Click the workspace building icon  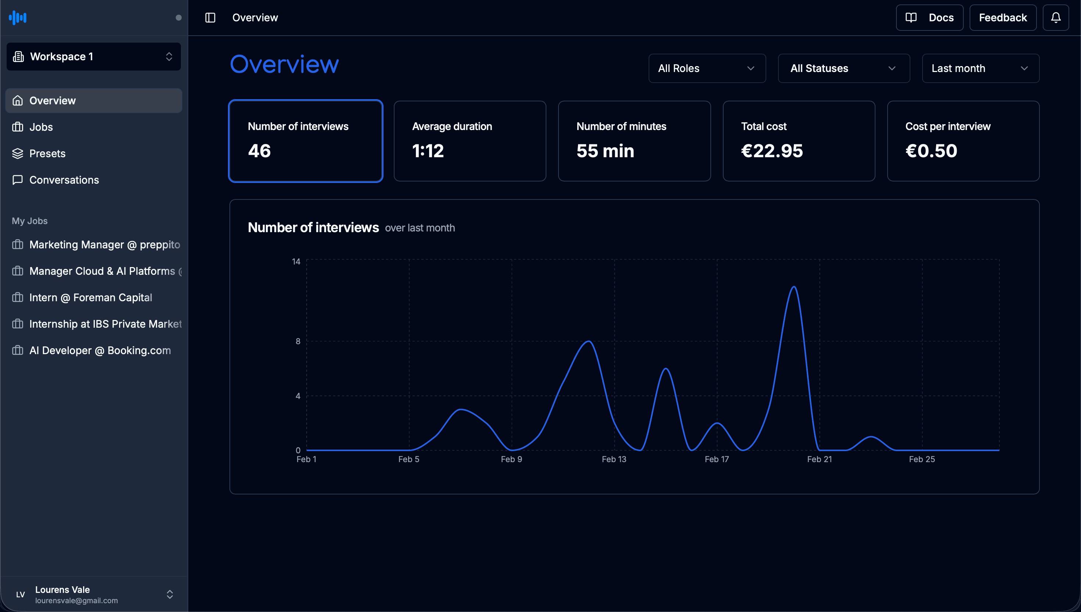tap(18, 56)
